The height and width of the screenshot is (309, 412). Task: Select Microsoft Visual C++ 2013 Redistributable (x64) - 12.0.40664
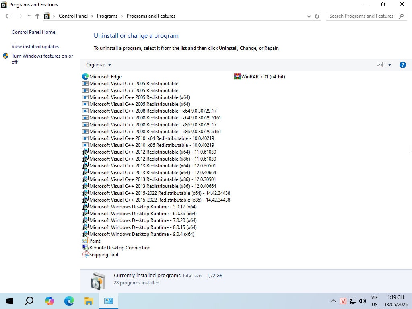[149, 173]
